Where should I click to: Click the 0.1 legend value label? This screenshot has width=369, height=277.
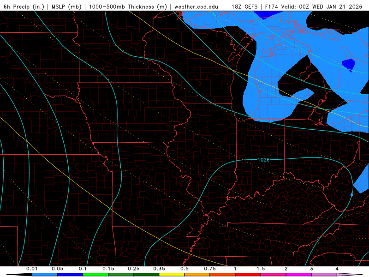83,269
